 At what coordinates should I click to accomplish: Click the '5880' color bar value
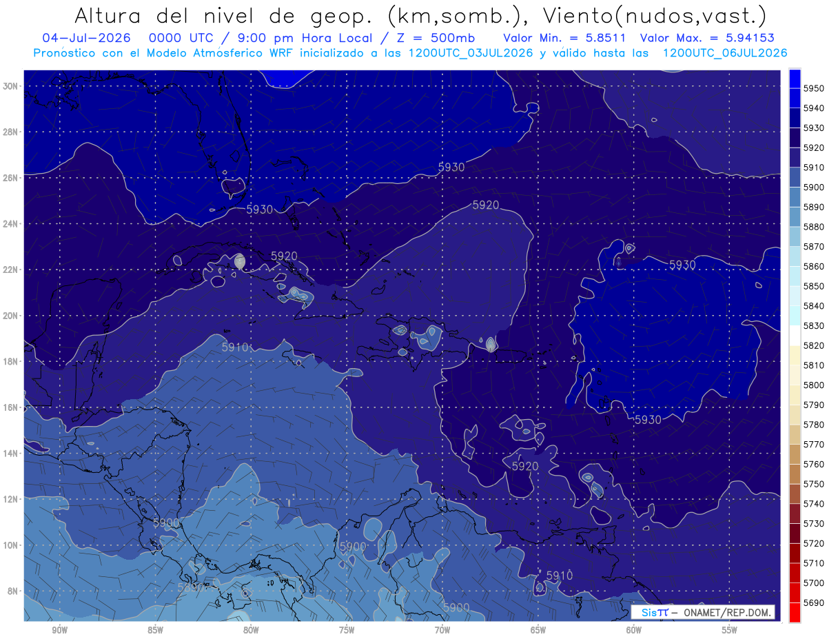(x=814, y=227)
